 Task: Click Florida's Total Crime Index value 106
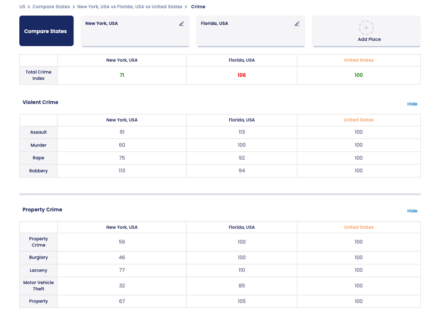pos(241,76)
